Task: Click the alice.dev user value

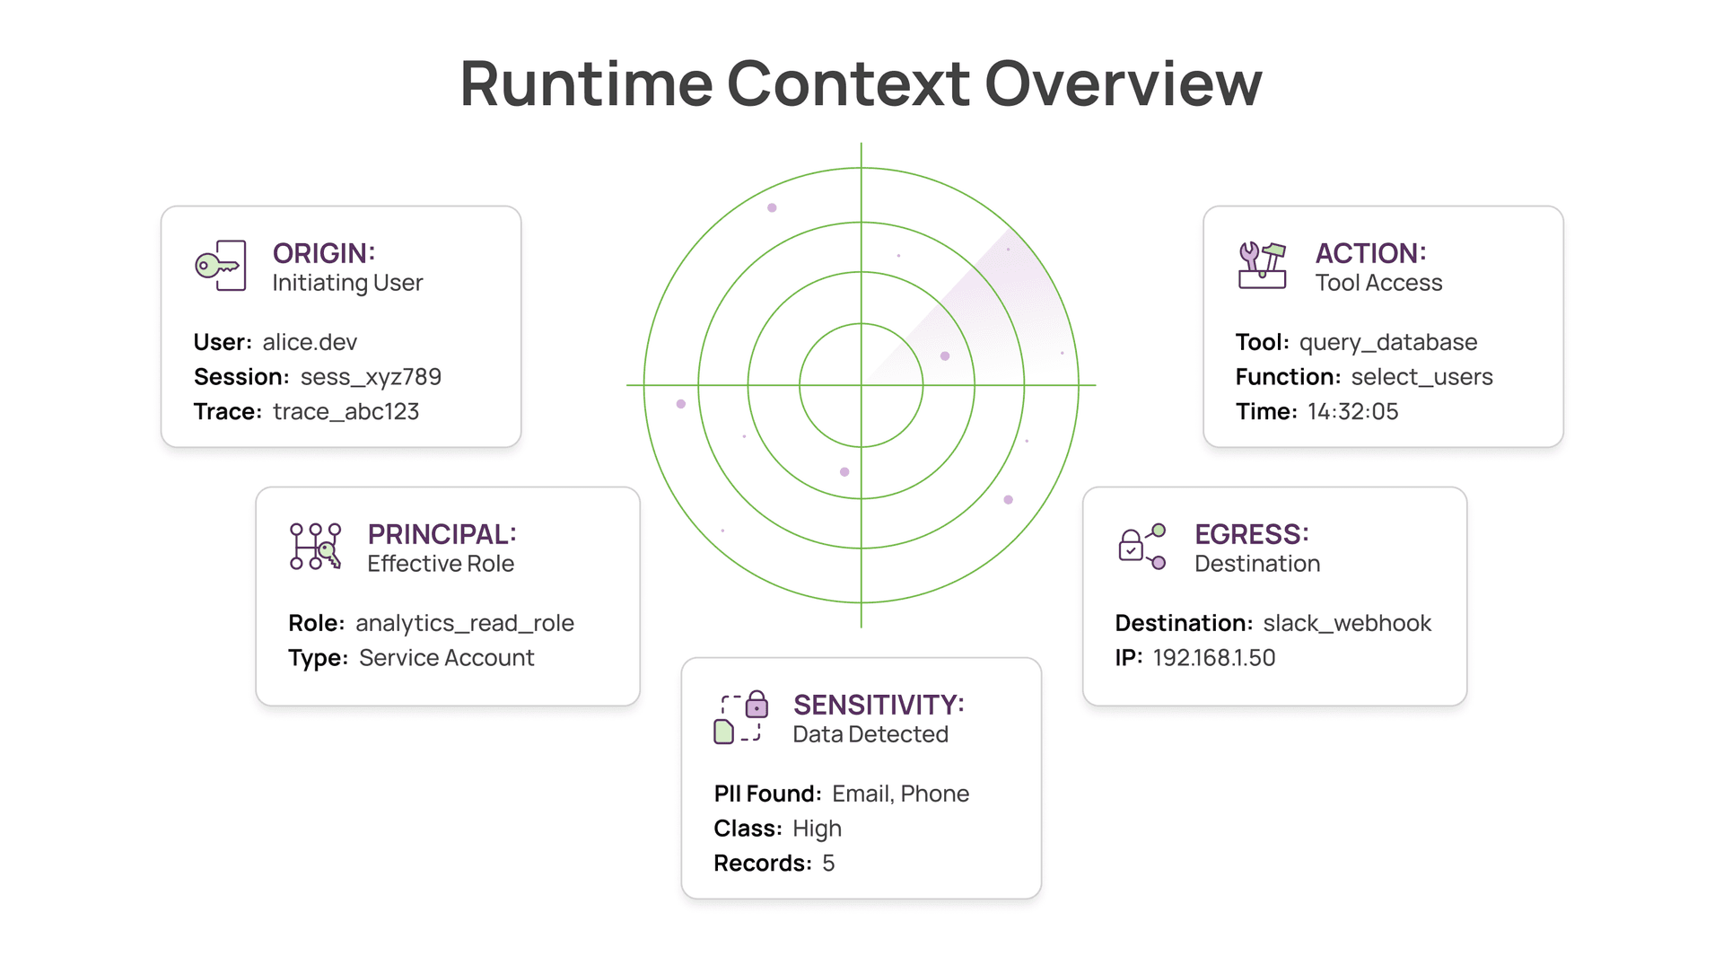Action: (310, 342)
